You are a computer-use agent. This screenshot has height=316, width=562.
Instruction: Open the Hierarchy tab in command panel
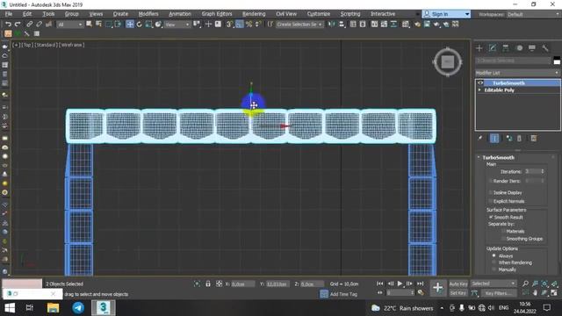click(506, 48)
